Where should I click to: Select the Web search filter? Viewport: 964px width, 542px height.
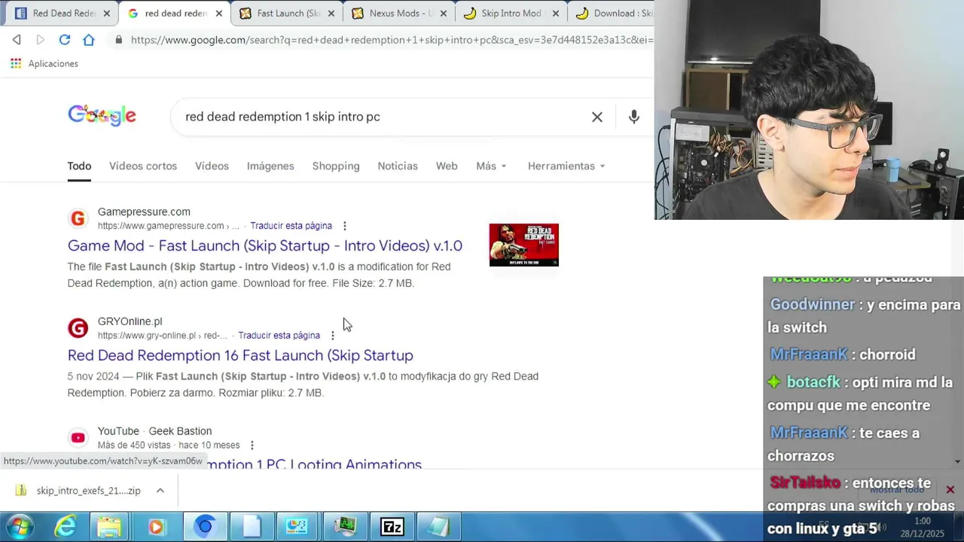447,166
